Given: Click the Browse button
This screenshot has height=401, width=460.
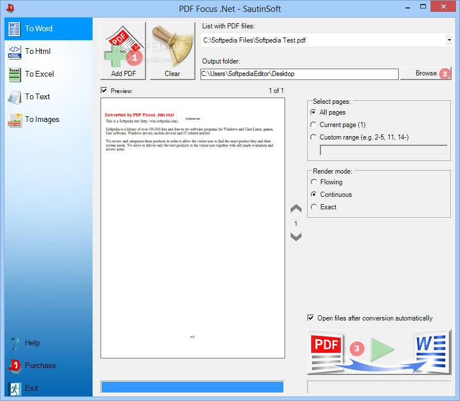Looking at the screenshot, I should 426,73.
